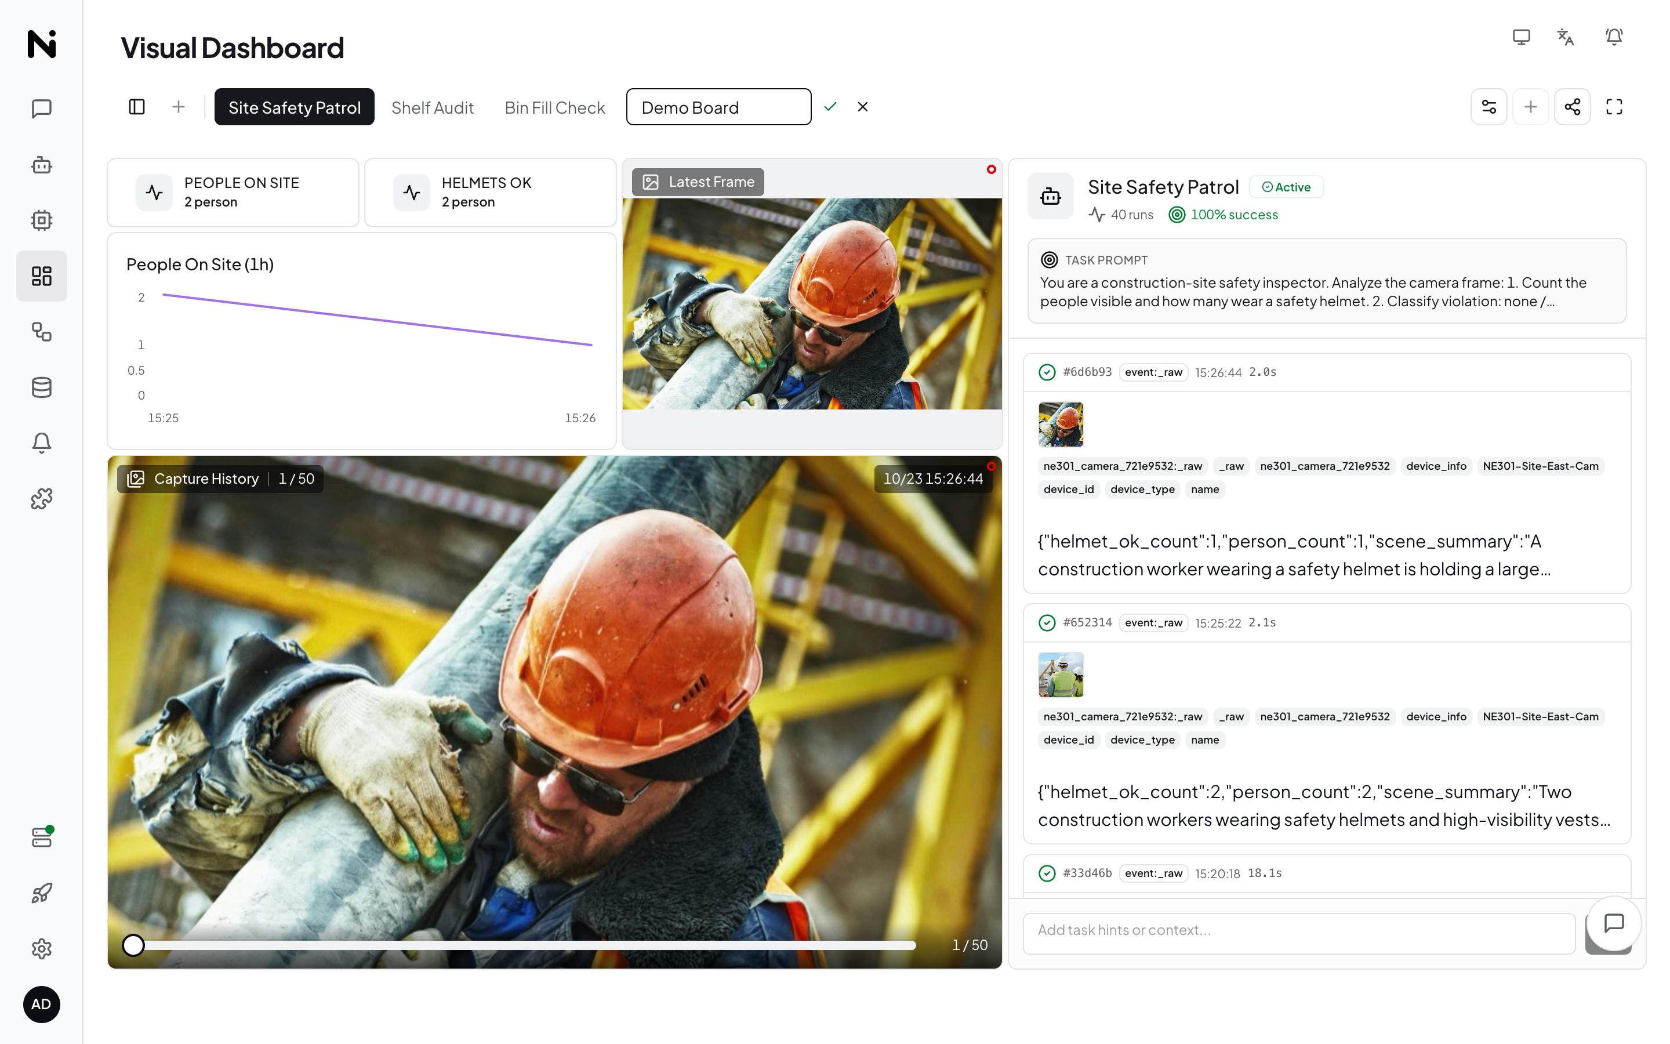Switch to the Bin Fill Check tab
Screen dimensions: 1670x1044
tap(554, 107)
